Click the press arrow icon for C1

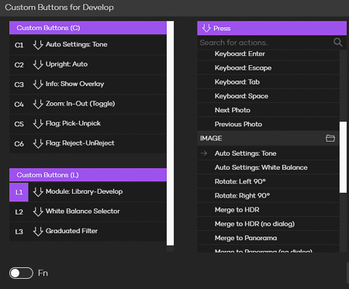(x=38, y=45)
